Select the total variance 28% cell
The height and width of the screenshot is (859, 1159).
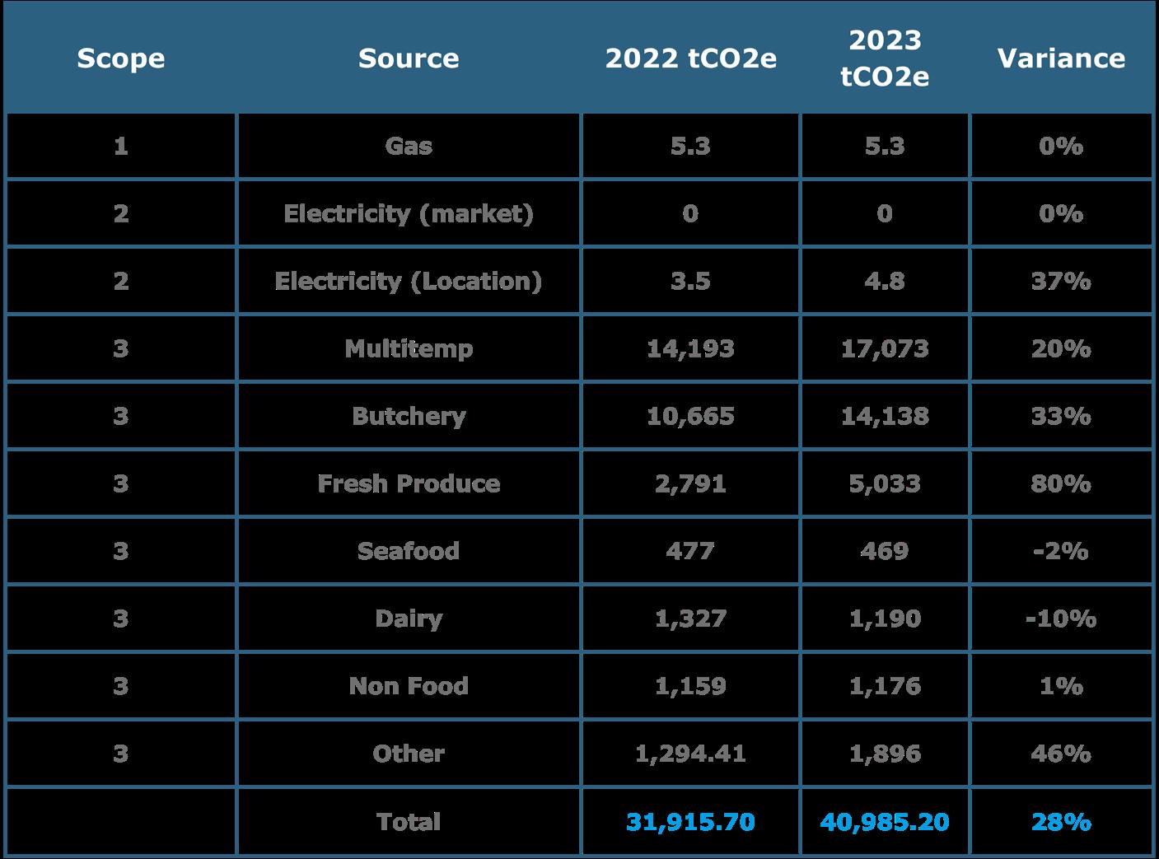[x=1061, y=821]
